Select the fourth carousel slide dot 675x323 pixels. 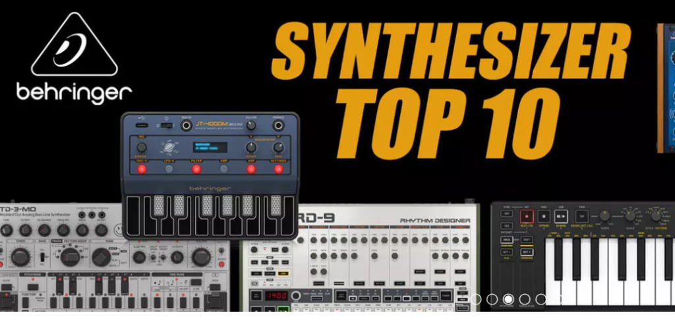pos(525,299)
